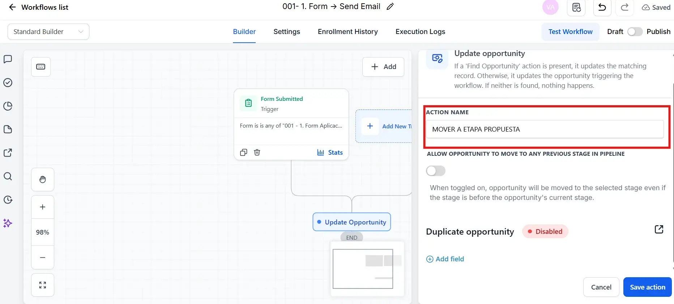Edit workflow name pencil icon
Image resolution: width=674 pixels, height=304 pixels.
point(390,7)
